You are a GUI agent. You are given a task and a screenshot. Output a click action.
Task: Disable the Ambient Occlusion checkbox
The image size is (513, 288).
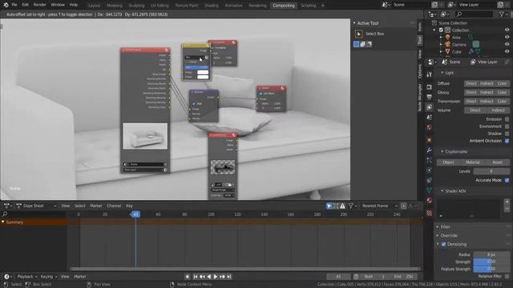[x=507, y=141]
